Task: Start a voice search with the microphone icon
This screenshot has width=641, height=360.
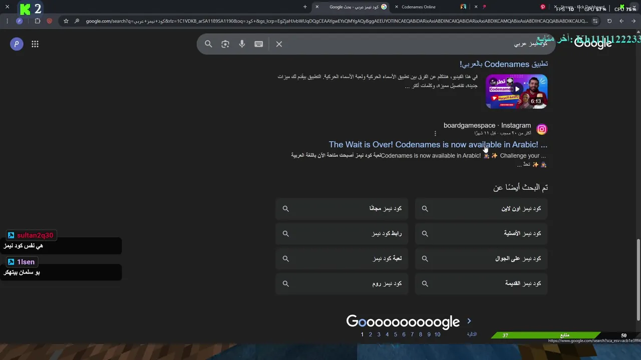Action: click(242, 44)
